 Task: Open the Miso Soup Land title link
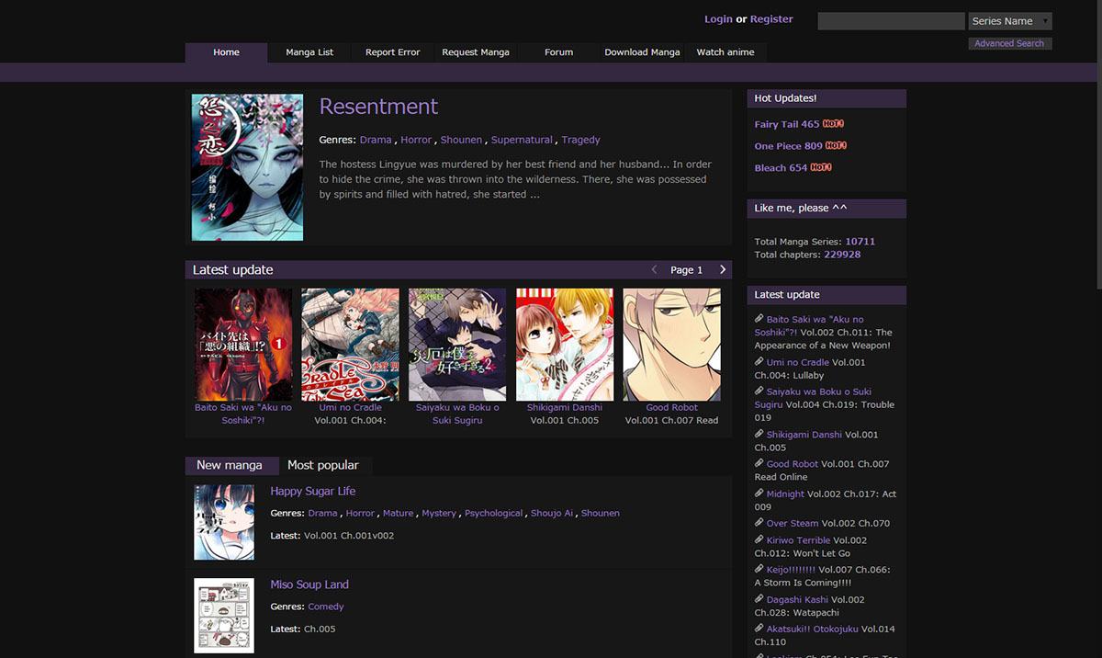coord(309,584)
